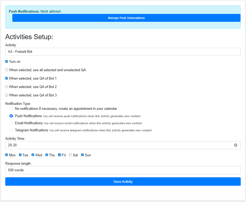This screenshot has width=246, height=202.
Task: Select the Push Notifications radio button
Action: tap(11, 116)
